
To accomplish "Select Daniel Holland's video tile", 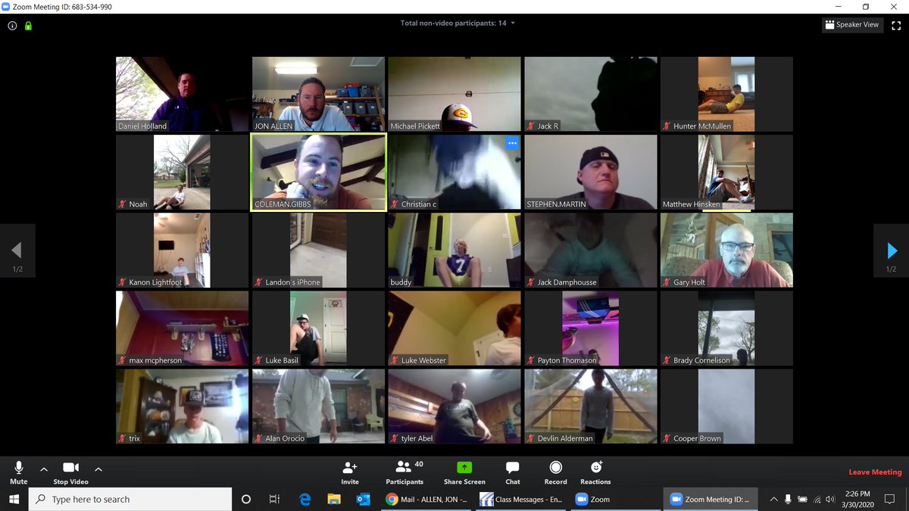I will [182, 94].
